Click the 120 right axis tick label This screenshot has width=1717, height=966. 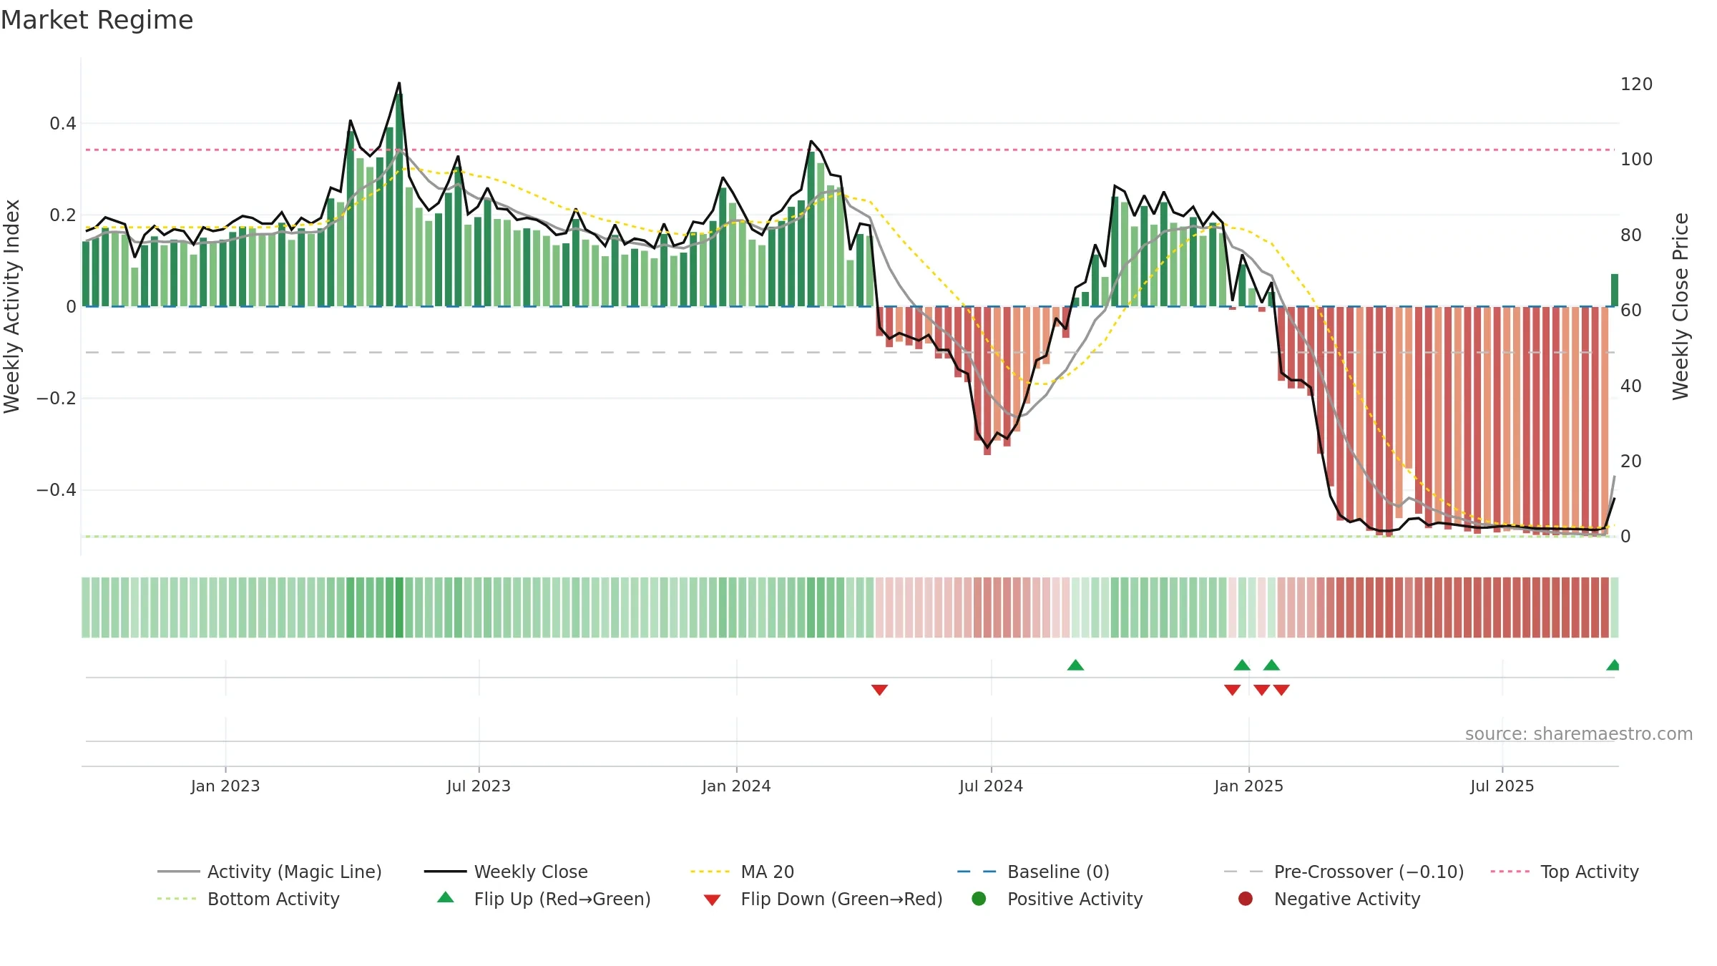coord(1636,84)
